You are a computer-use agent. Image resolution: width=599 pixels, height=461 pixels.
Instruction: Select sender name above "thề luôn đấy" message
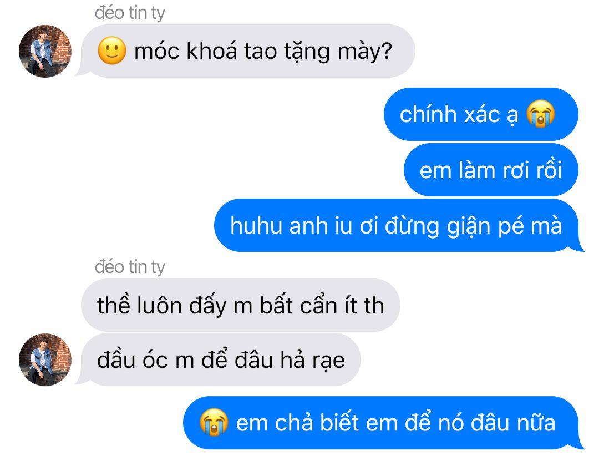tap(130, 266)
